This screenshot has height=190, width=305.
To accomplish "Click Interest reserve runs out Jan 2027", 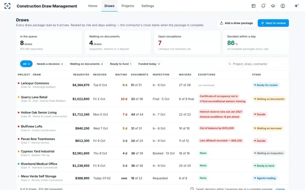I will 221,112.
